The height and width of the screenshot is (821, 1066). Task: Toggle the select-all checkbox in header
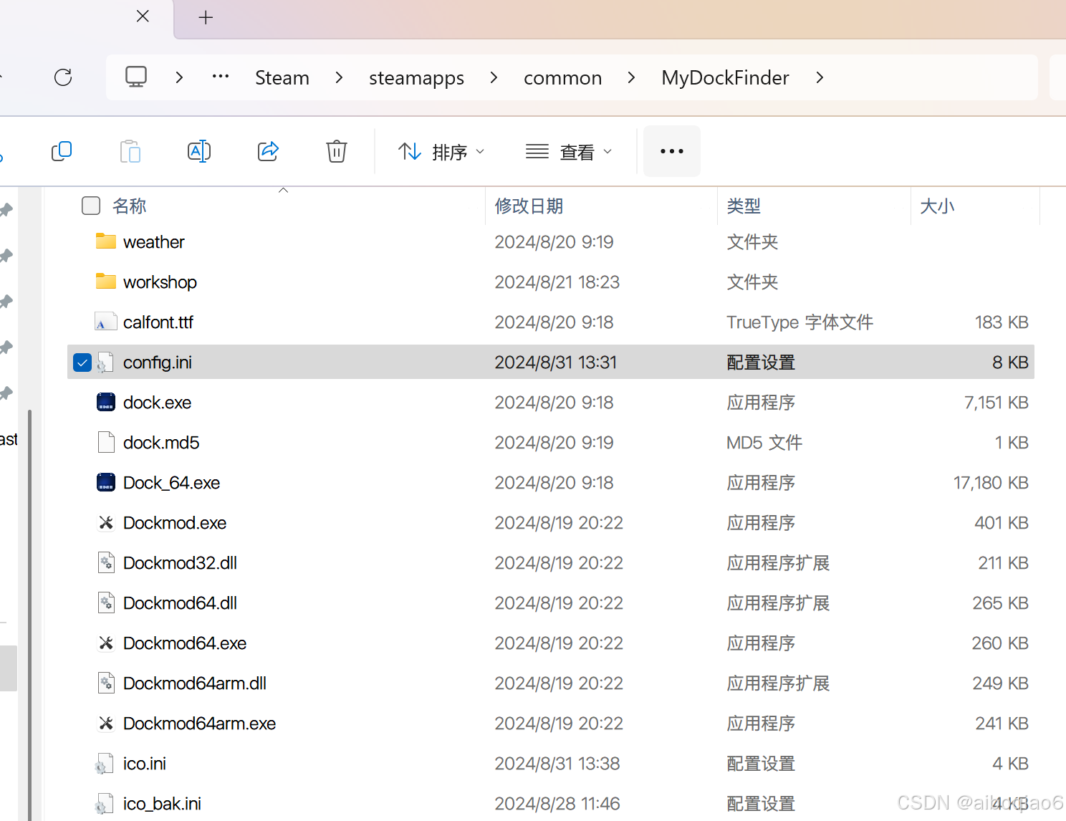pos(91,206)
